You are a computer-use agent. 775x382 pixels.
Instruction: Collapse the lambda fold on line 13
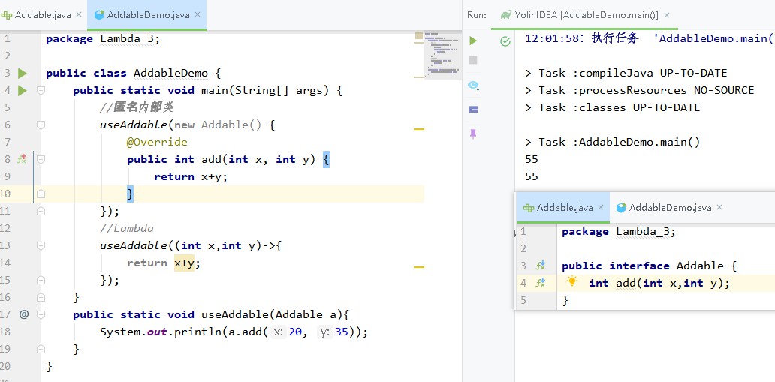coord(41,245)
